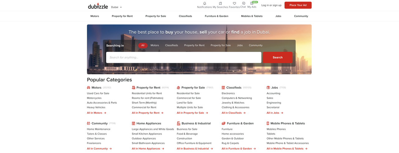Open the Accounting jobs link
Viewport: 399px width, 153px height.
(x=273, y=93)
